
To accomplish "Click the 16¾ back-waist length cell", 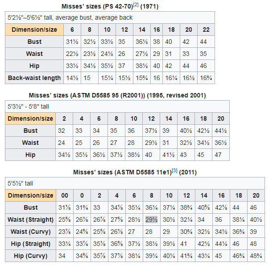I will (206, 78).
